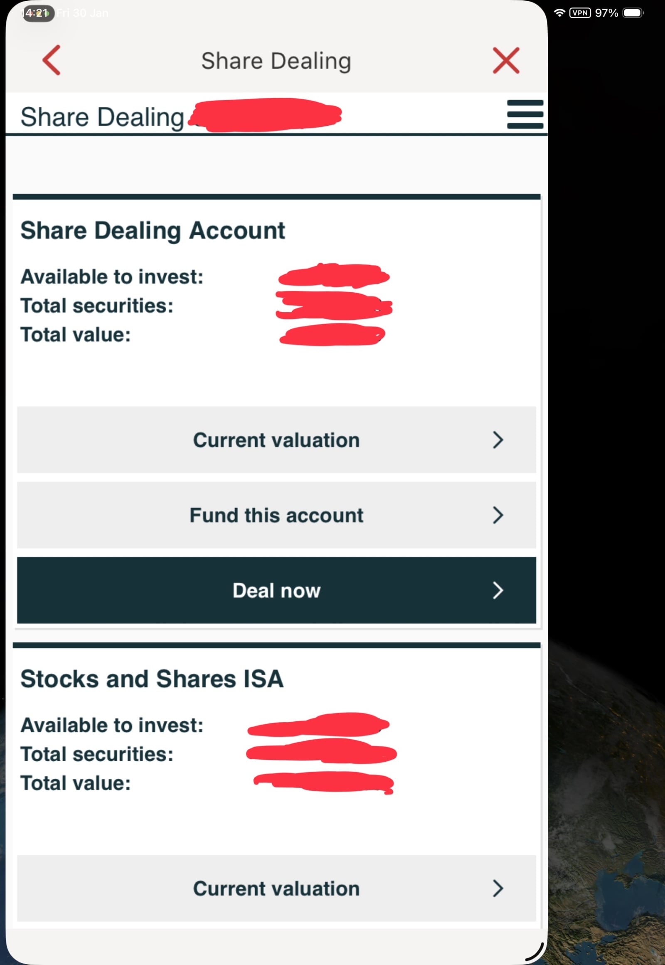This screenshot has width=665, height=965.
Task: Click the chevron on Share Dealing Account's Current valuation
Action: [x=498, y=440]
